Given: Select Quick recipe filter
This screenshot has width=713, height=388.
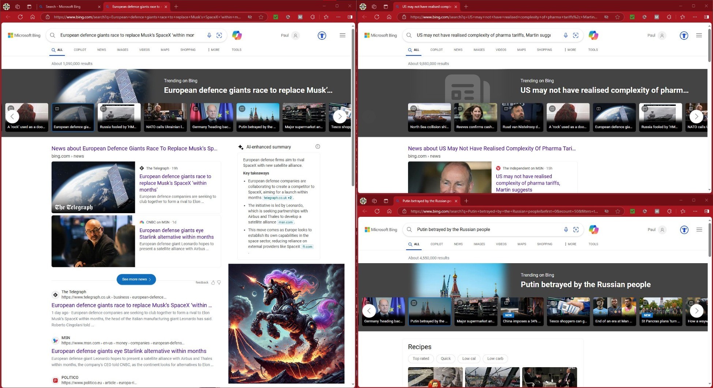Looking at the screenshot, I should coord(446,358).
